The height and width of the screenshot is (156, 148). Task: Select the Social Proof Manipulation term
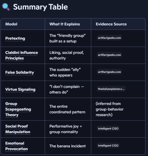click(x=18, y=129)
